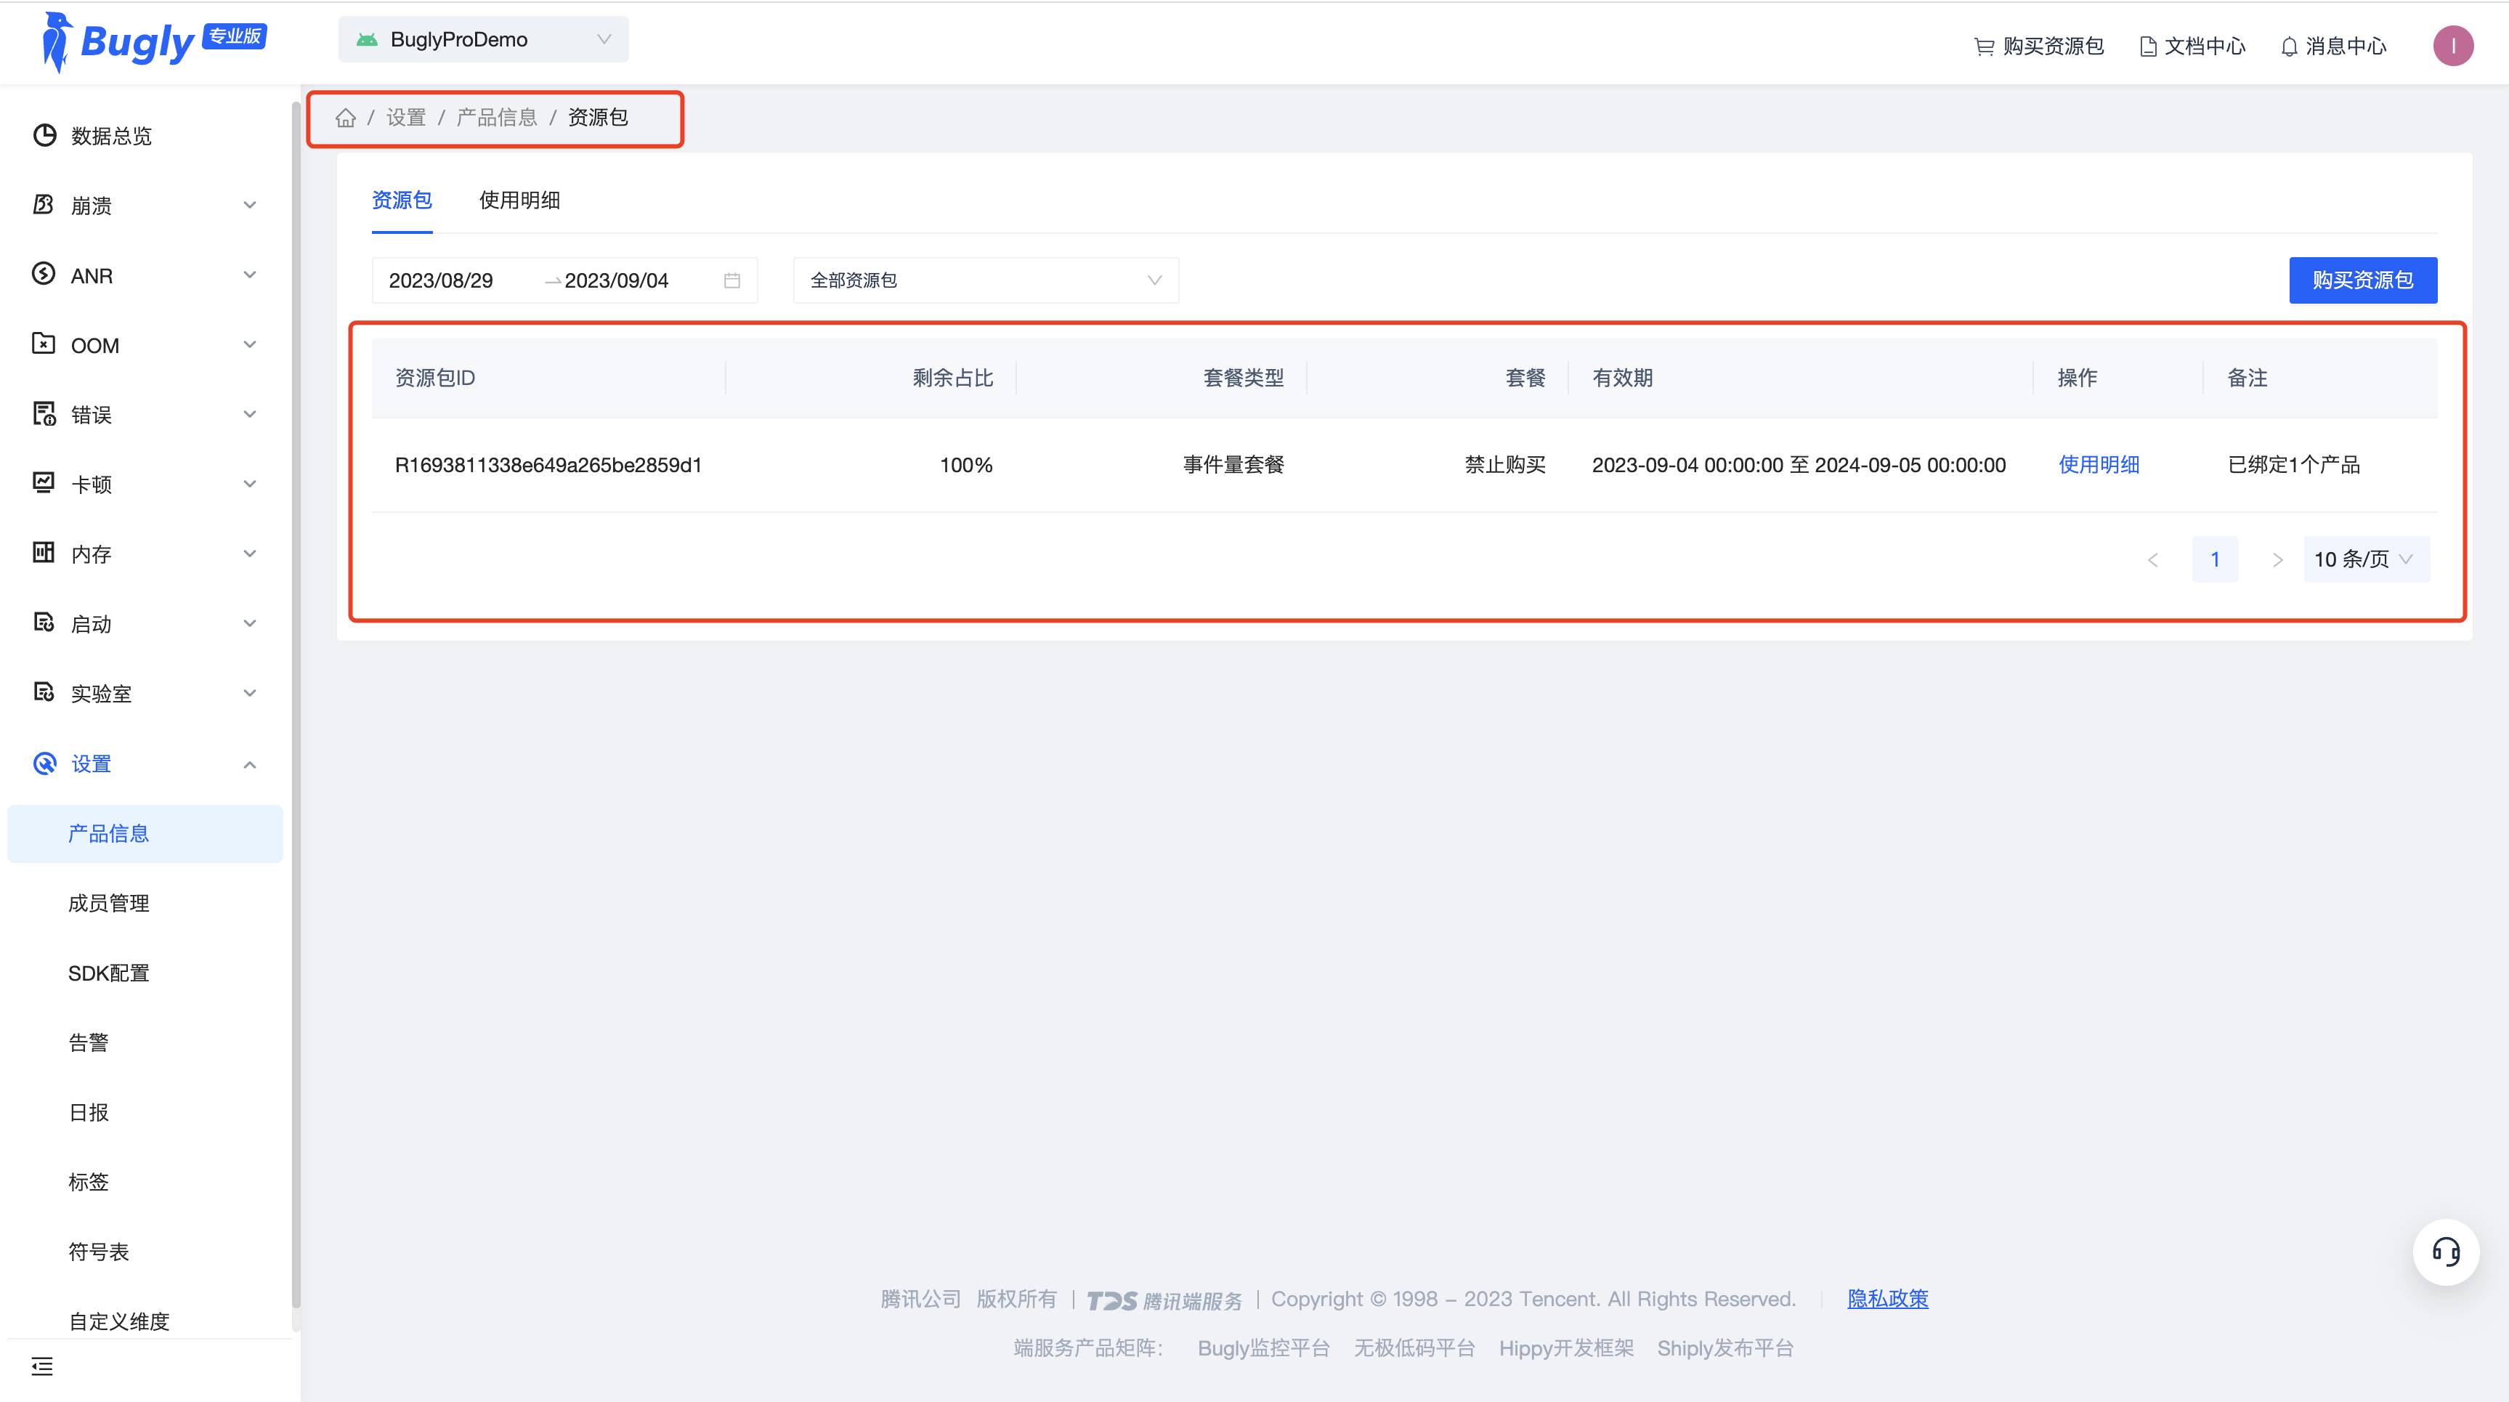Image resolution: width=2509 pixels, height=1402 pixels.
Task: Expand the 启动 menu chevron
Action: (x=251, y=623)
